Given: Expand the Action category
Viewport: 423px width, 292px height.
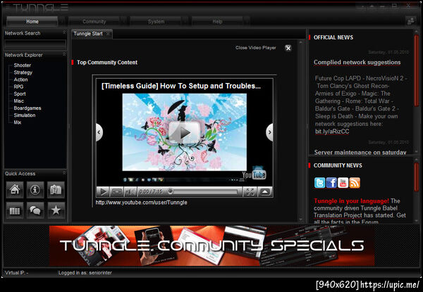Looking at the screenshot, I should (x=20, y=80).
